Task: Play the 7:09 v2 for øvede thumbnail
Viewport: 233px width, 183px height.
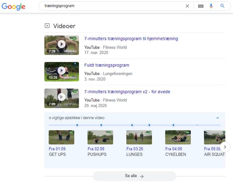Action: coord(61,98)
